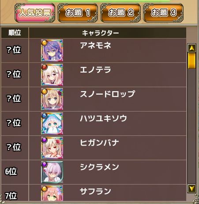
Task: Select the 7位 rank cell
Action: click(15, 193)
